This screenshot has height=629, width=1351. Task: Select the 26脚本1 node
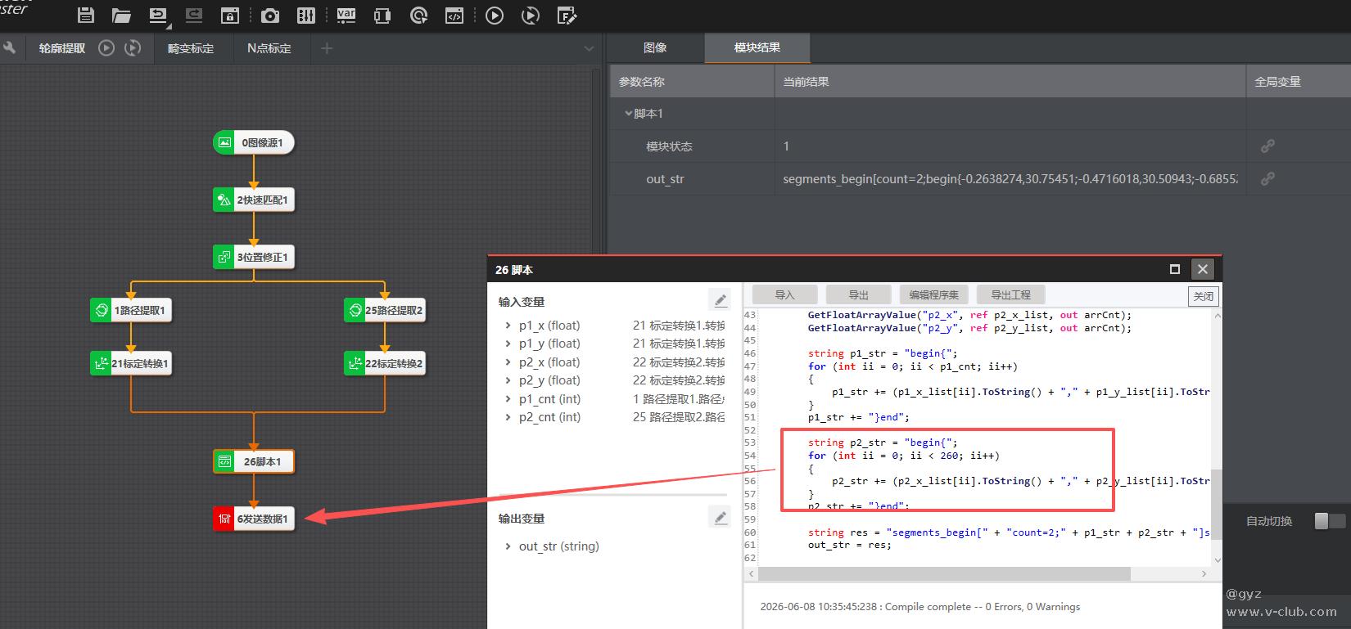click(254, 461)
